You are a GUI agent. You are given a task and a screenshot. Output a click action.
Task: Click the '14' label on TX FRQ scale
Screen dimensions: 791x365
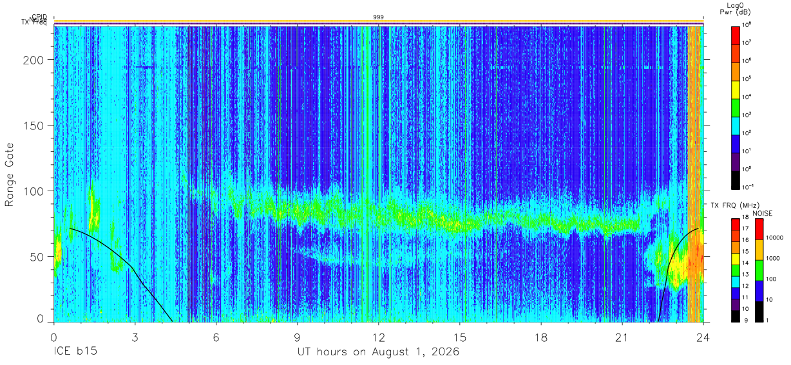(x=745, y=263)
